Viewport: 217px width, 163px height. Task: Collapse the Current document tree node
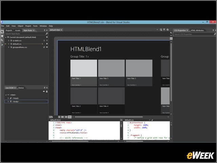point(6,37)
